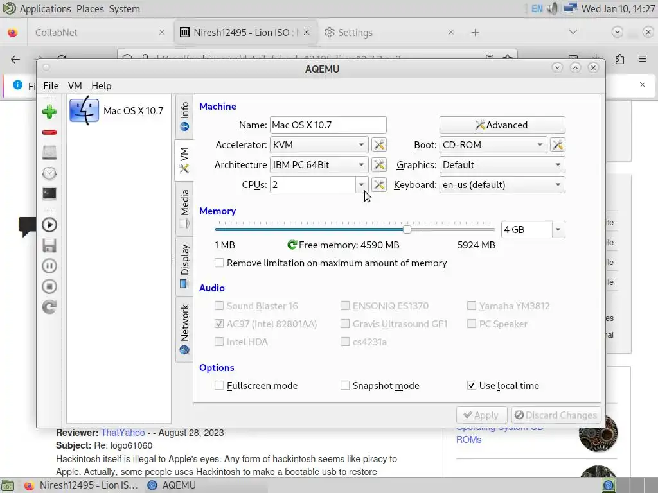Click the Advanced machine button
The height and width of the screenshot is (493, 658).
click(502, 125)
